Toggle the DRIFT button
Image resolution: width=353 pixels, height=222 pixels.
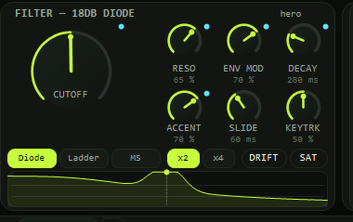pos(264,158)
